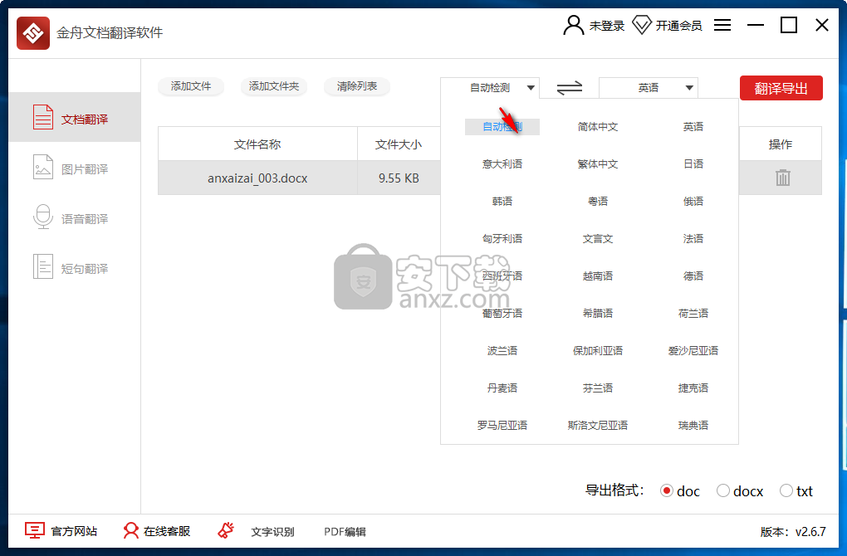Click the short sentence translation icon
847x556 pixels.
tap(43, 266)
